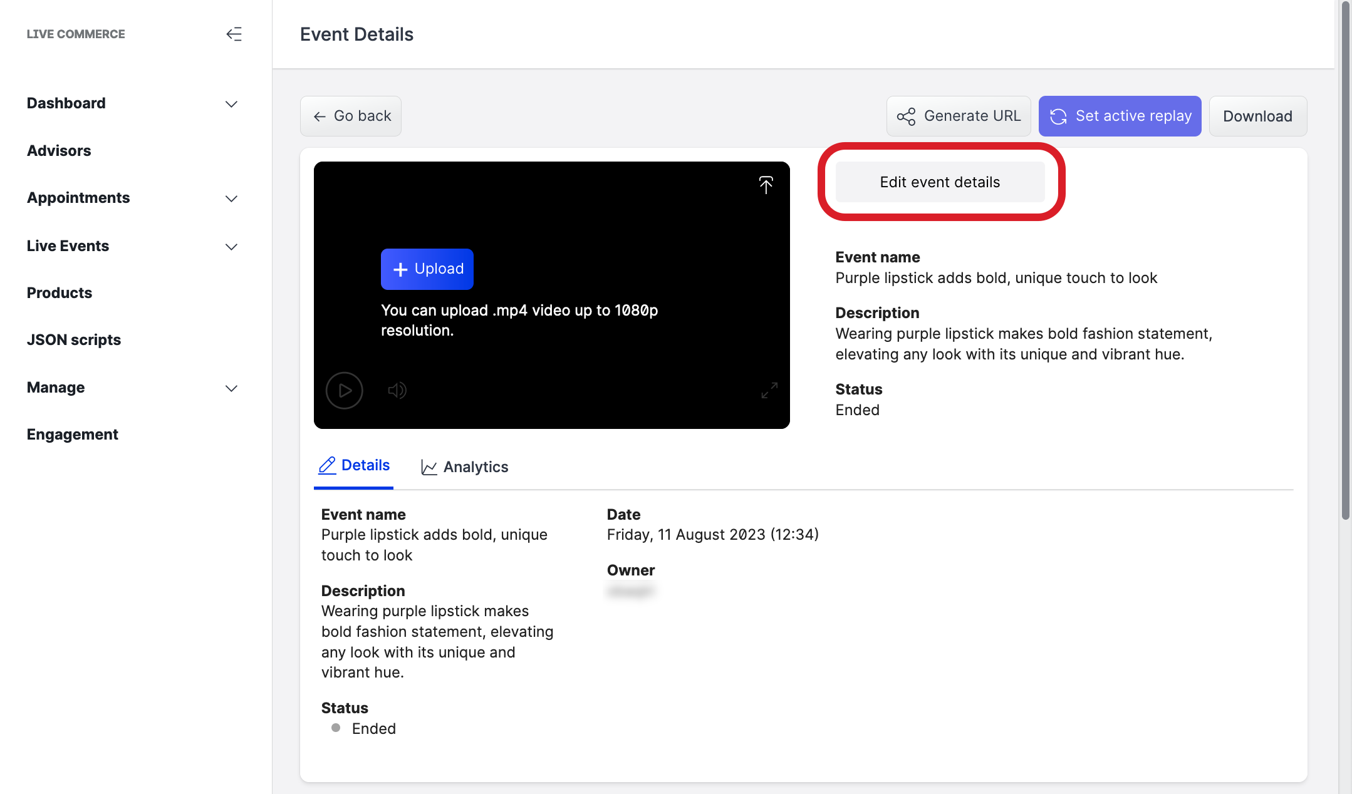The width and height of the screenshot is (1352, 794).
Task: Open JSON scripts in sidebar
Action: (x=73, y=339)
